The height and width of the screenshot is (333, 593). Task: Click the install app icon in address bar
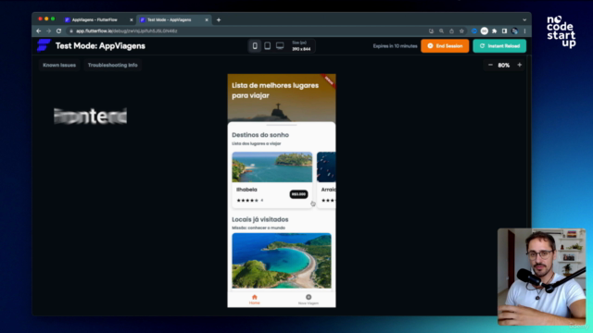(x=431, y=31)
